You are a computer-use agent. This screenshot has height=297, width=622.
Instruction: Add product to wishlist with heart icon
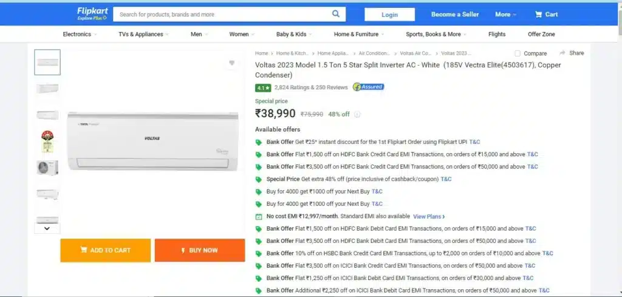(x=232, y=63)
